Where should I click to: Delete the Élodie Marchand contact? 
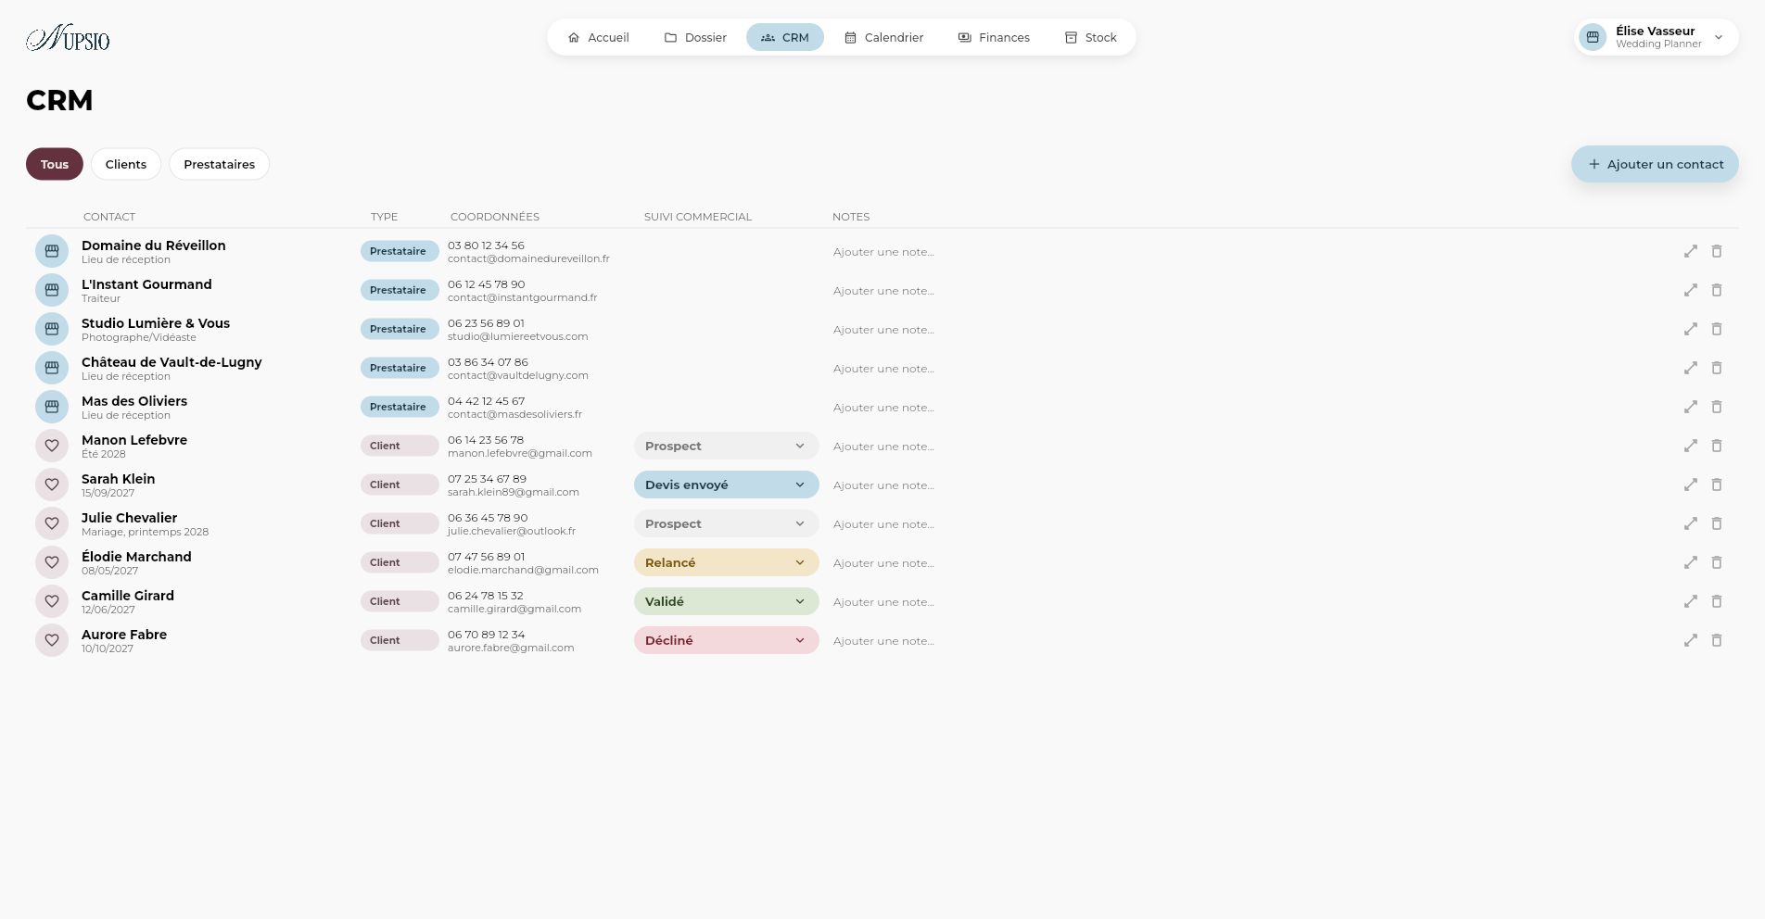(x=1717, y=562)
